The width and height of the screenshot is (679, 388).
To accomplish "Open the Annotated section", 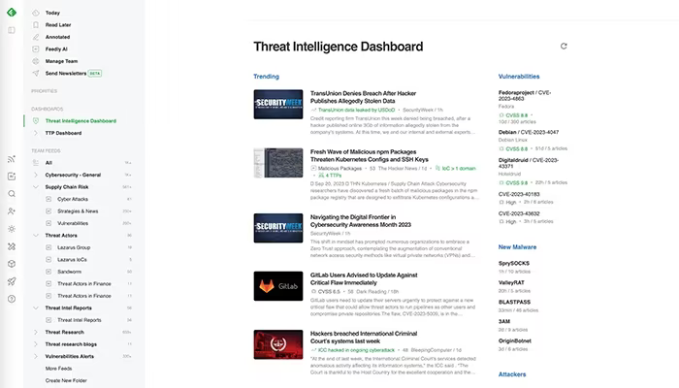I will (x=57, y=37).
